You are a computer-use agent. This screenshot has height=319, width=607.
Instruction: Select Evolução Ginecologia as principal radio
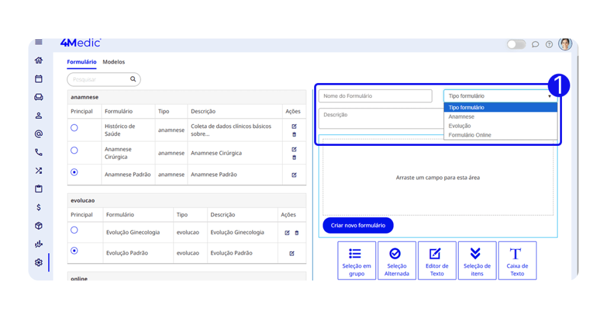pos(74,230)
